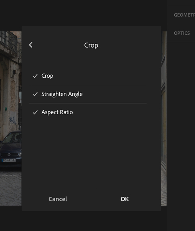Viewport: 195px width, 231px height.
Task: Click the VW logo on car grille
Action: [x=9, y=155]
